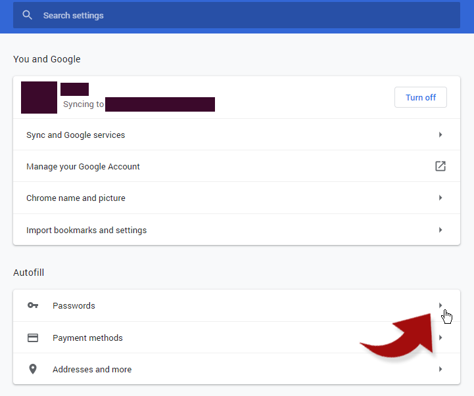The image size is (474, 396).
Task: Click the search magnifier icon
Action: click(27, 15)
